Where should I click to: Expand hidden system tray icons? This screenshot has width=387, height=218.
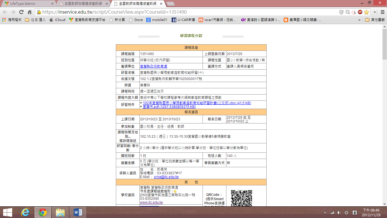325,213
